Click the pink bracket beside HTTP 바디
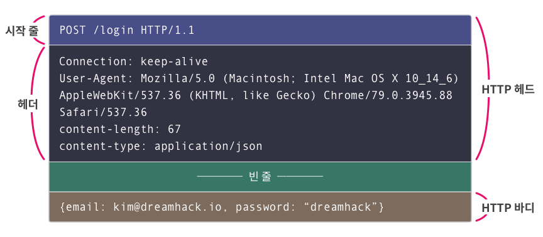This screenshot has width=543, height=237. point(481,207)
